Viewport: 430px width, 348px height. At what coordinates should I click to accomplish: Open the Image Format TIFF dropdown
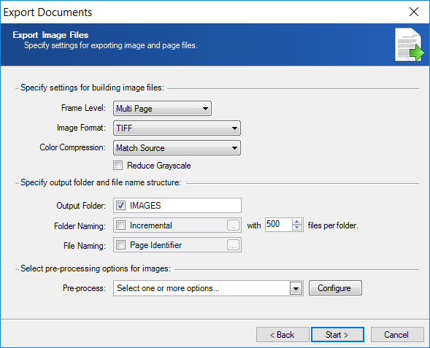coord(177,128)
